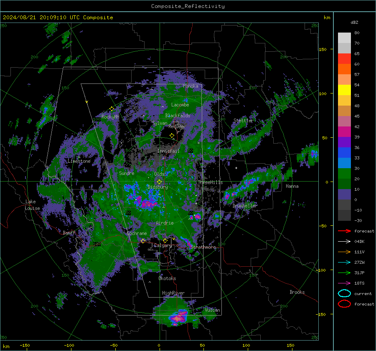The width and height of the screenshot is (376, 351).
Task: Click the red forecast ellipse legend icon
Action: 344,304
